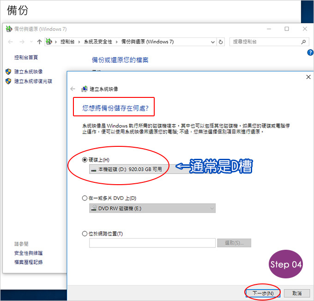Image resolution: width=314 pixels, height=301 pixels.
Task: Open 安全性與維護 link
Action: 29,253
